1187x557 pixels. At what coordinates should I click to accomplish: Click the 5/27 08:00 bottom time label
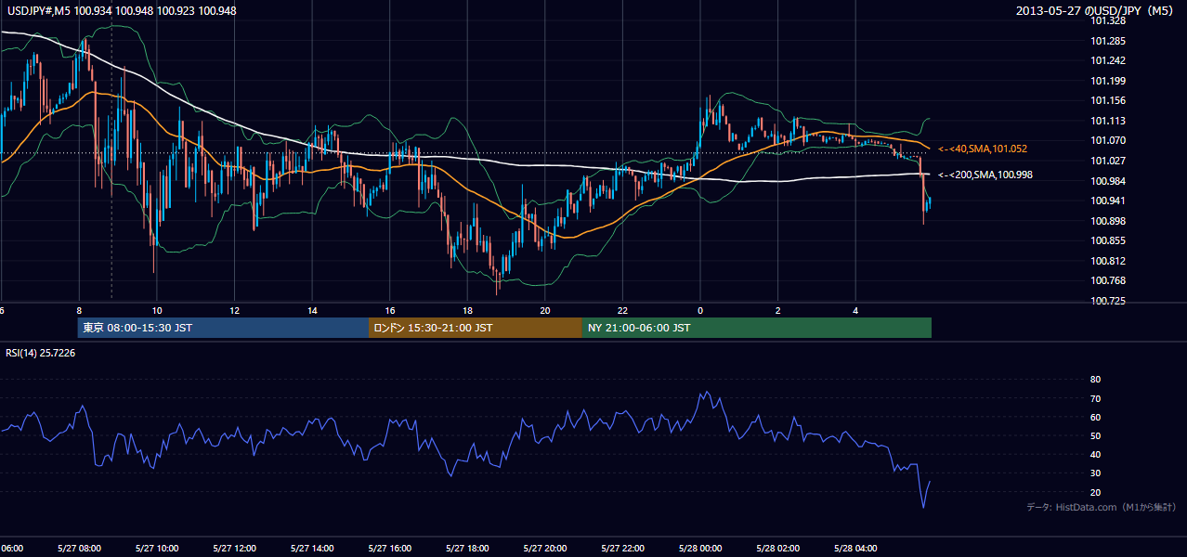point(79,549)
